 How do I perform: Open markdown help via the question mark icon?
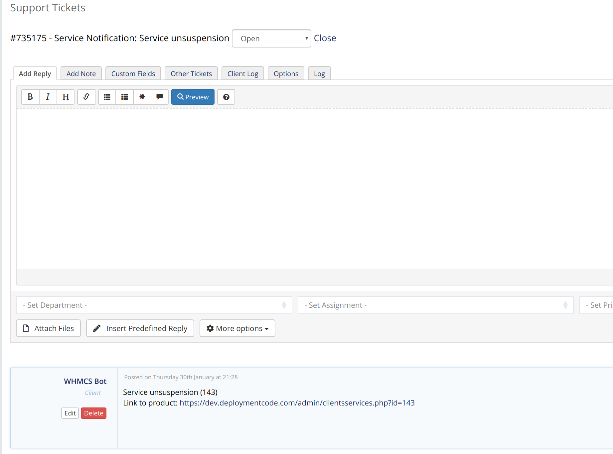226,97
